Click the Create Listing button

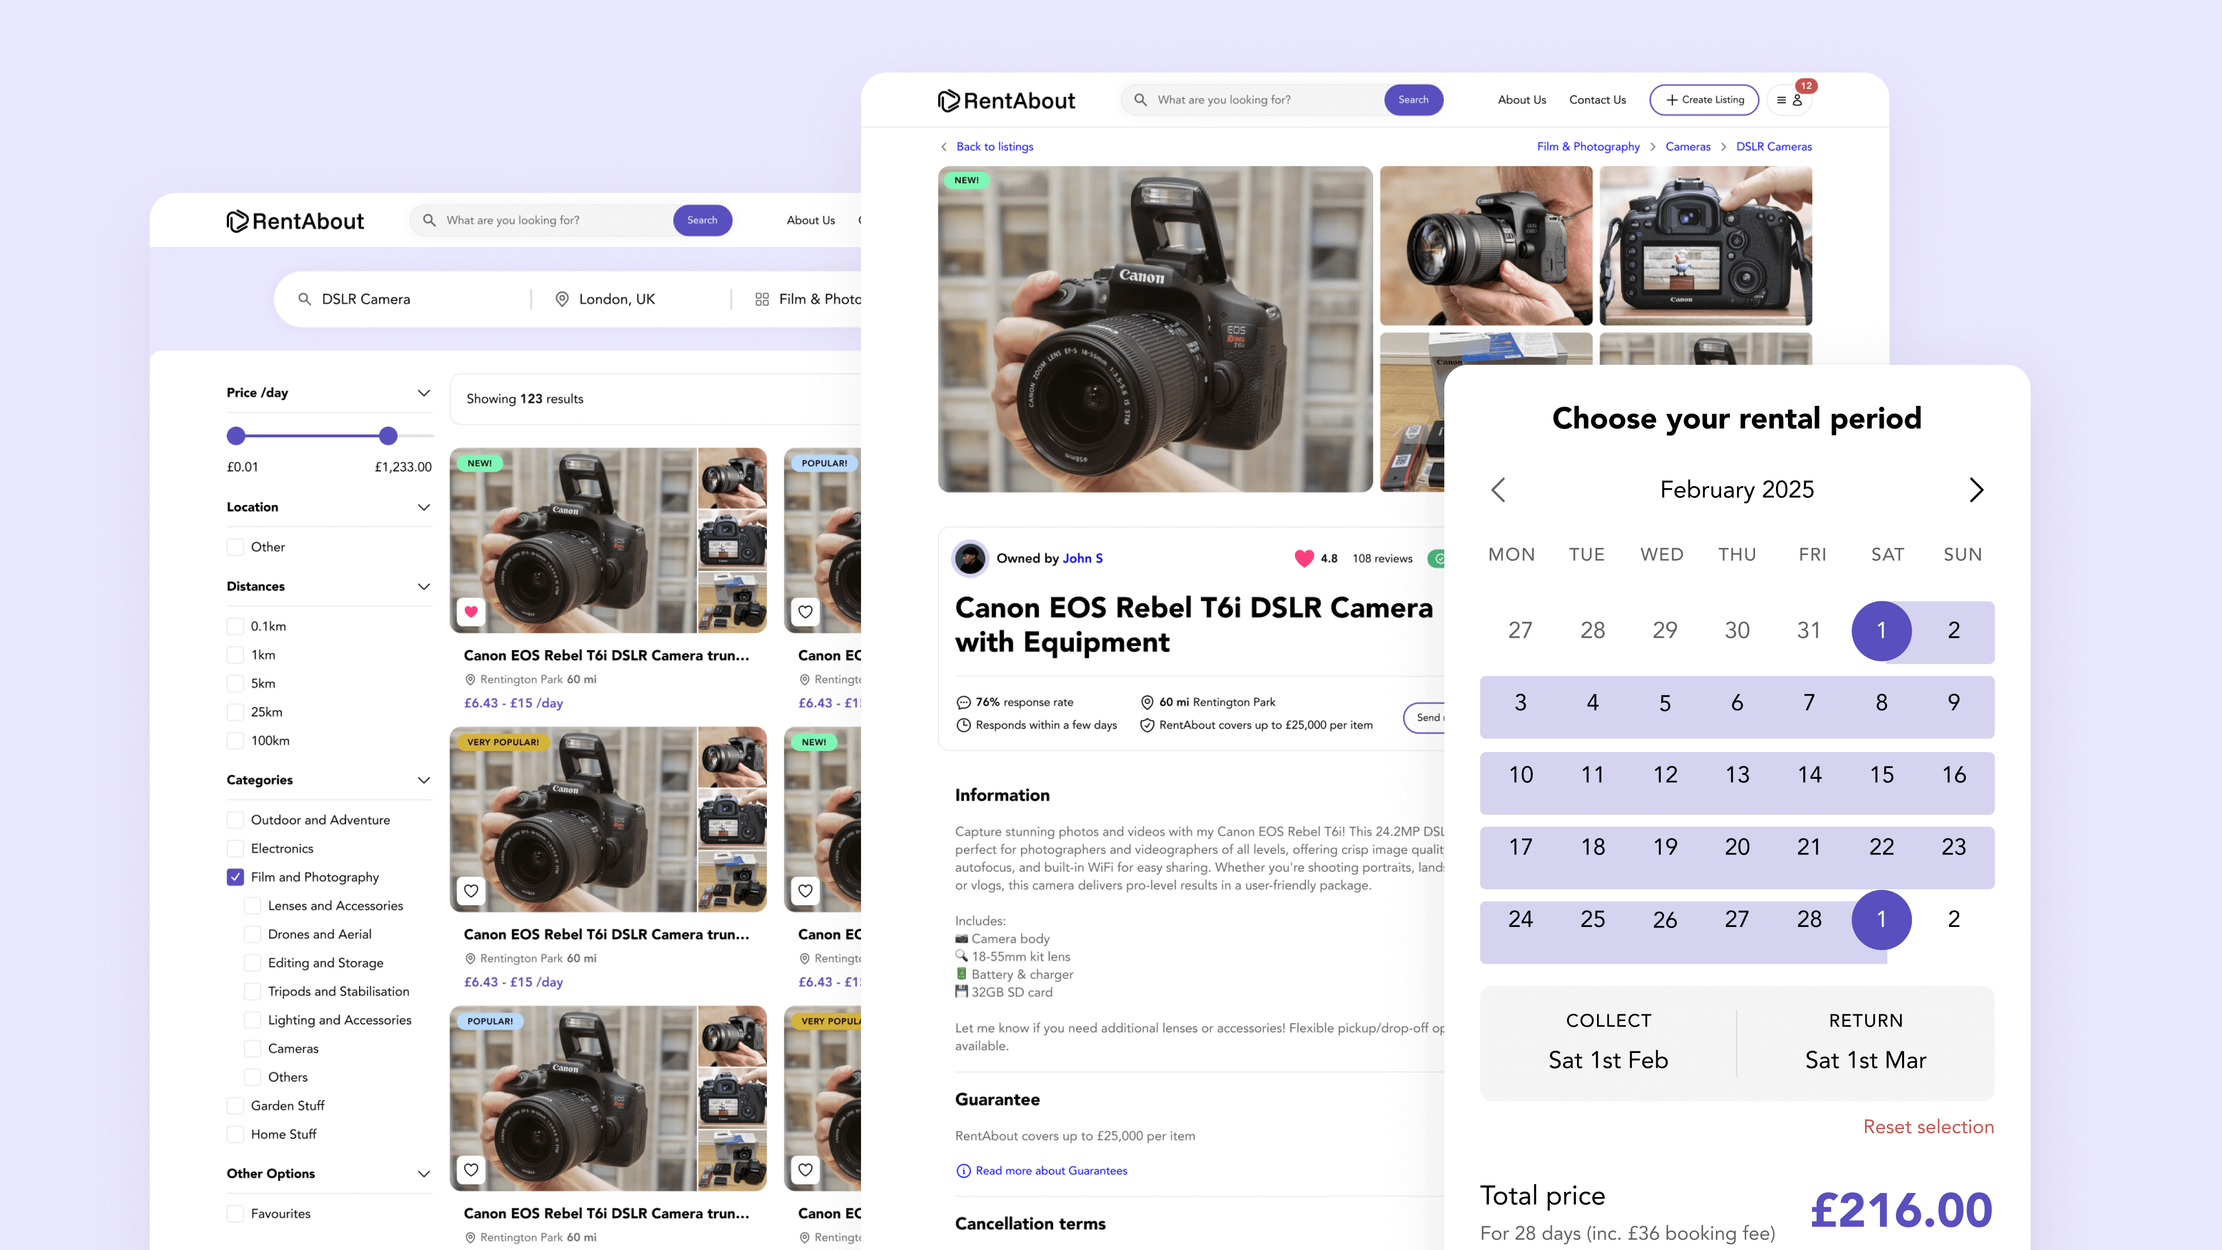tap(1704, 100)
